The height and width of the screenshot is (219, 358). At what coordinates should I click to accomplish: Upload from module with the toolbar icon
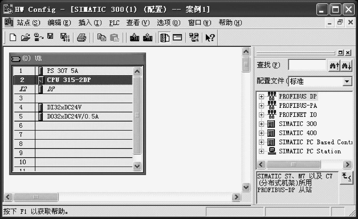click(148, 38)
